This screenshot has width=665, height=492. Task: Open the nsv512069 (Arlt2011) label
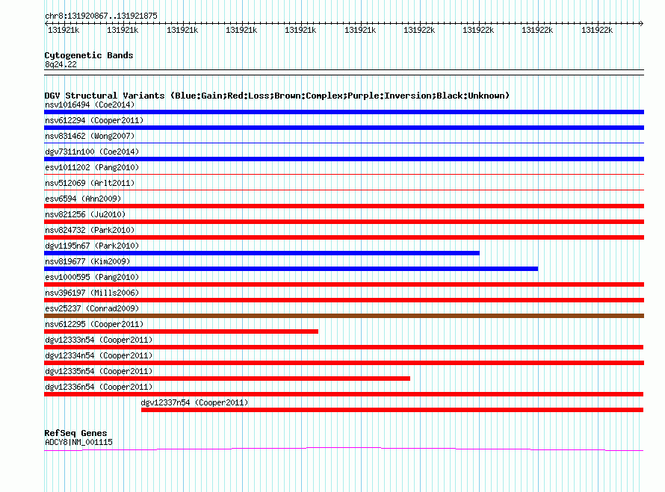tap(90, 183)
